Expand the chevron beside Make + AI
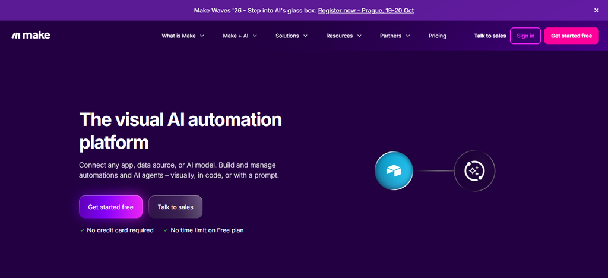 point(255,36)
